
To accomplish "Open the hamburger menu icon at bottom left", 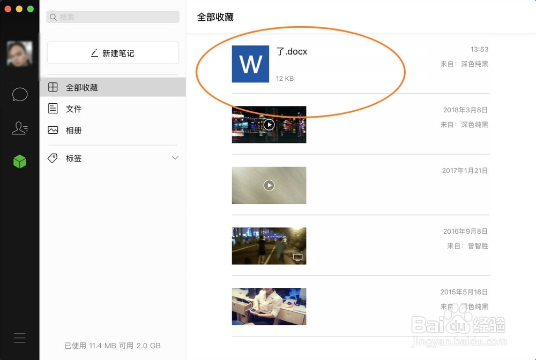I will click(x=20, y=338).
